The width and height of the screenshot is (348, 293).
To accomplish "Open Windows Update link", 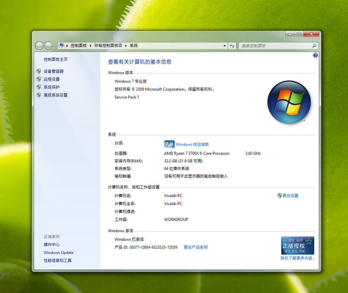I will (58, 252).
